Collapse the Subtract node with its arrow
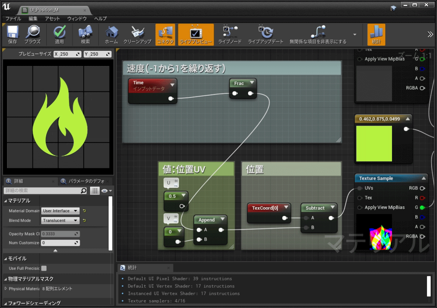437x308 pixels. pos(333,207)
